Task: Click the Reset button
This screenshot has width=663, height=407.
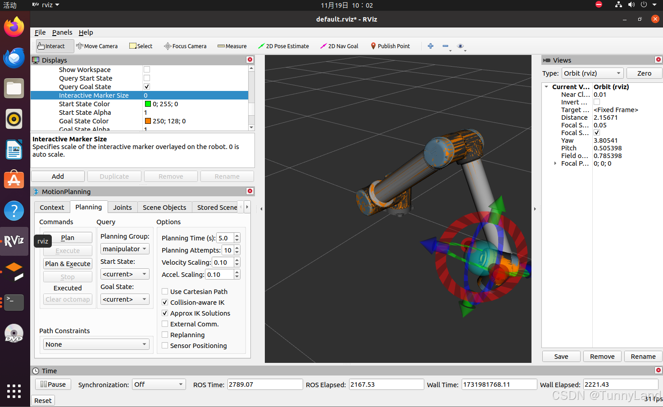Action: [x=43, y=401]
